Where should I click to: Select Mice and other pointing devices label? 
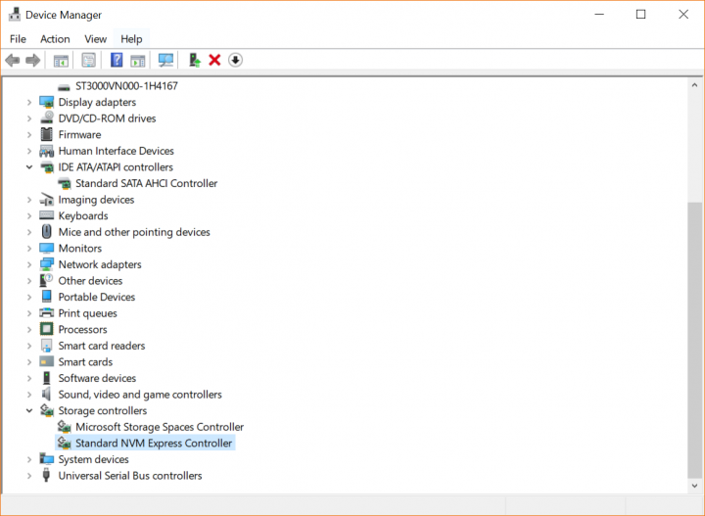[134, 232]
